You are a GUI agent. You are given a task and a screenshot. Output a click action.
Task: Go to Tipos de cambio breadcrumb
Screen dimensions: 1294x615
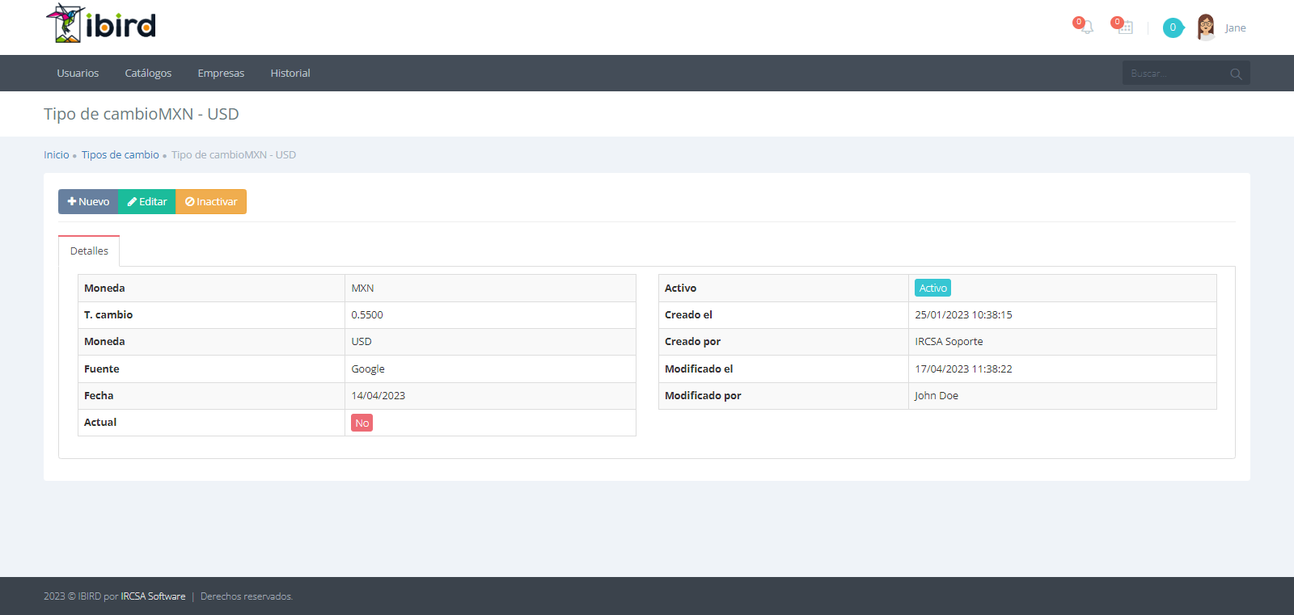pos(121,154)
